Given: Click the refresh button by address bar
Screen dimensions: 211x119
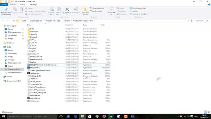Looking at the screenshot, I should click(192, 21).
